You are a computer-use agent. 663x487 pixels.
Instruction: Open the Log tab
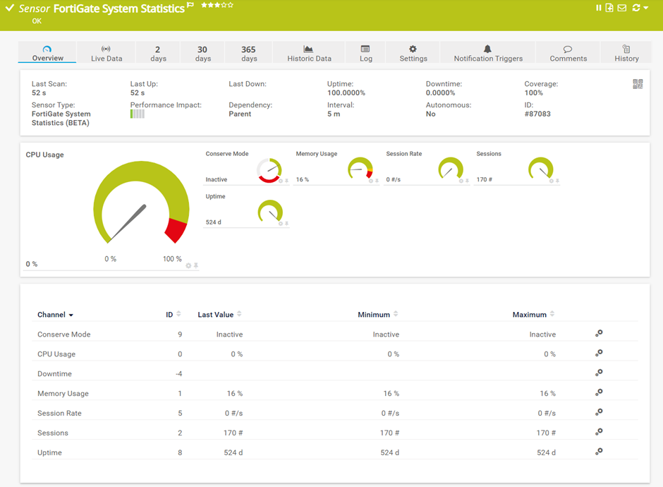pyautogui.click(x=365, y=54)
